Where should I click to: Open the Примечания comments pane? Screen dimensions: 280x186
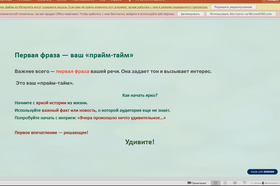pyautogui.click(x=197, y=183)
